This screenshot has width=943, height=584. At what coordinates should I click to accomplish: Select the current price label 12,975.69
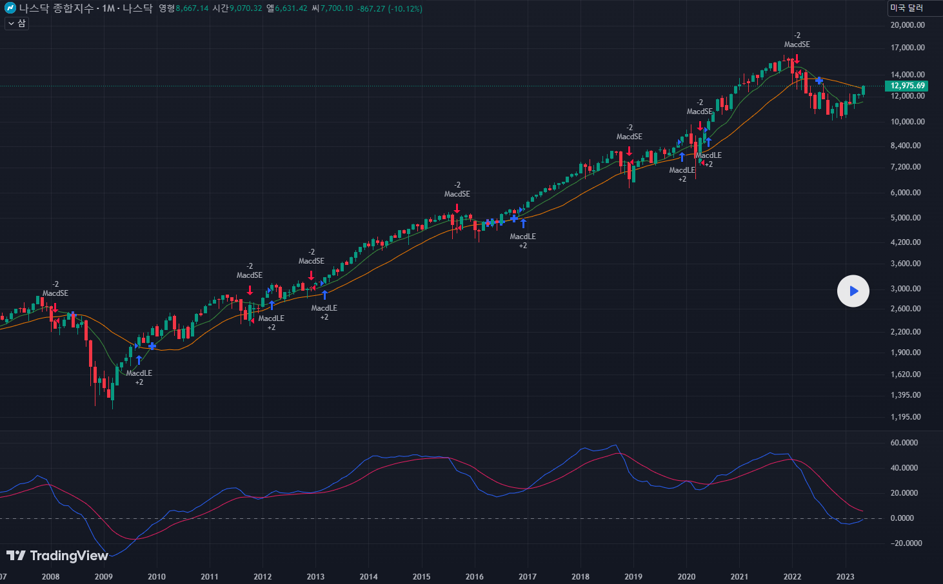point(908,86)
